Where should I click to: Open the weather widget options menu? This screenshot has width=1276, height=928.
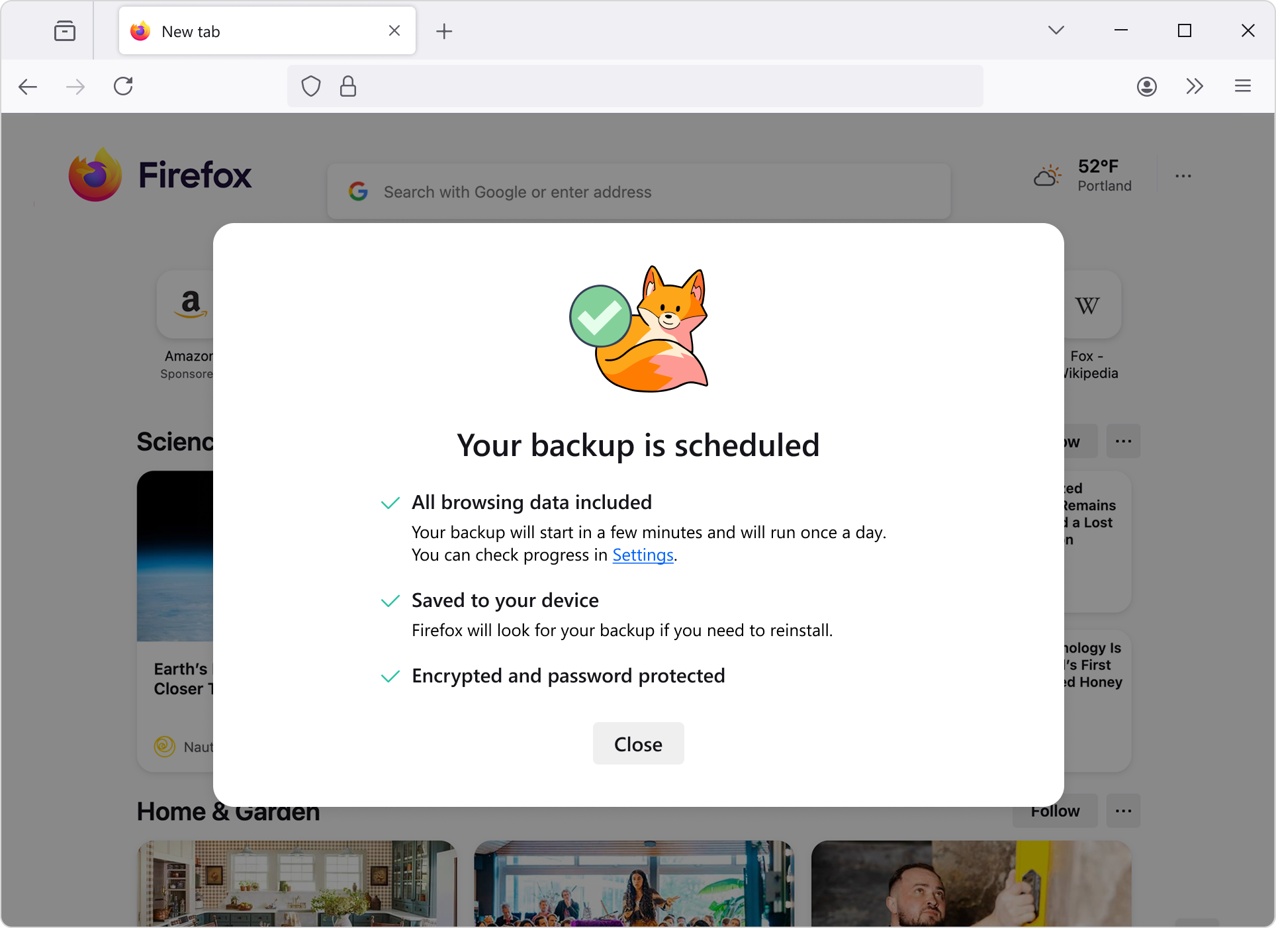(x=1183, y=175)
